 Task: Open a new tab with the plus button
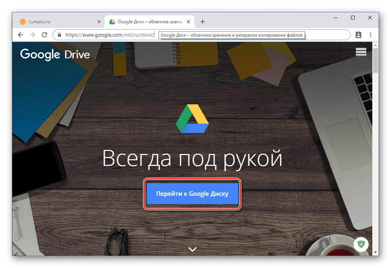click(203, 22)
